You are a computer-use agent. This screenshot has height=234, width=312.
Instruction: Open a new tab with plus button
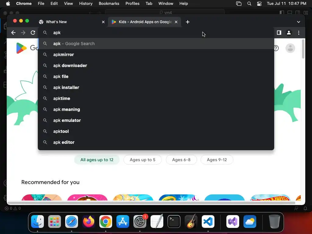(x=188, y=22)
